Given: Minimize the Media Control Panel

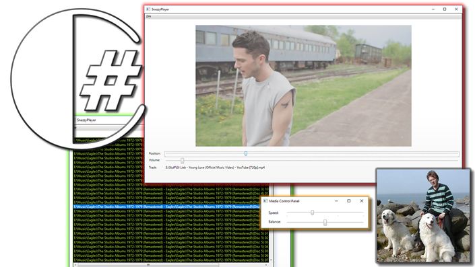Looking at the screenshot, I should (336, 201).
